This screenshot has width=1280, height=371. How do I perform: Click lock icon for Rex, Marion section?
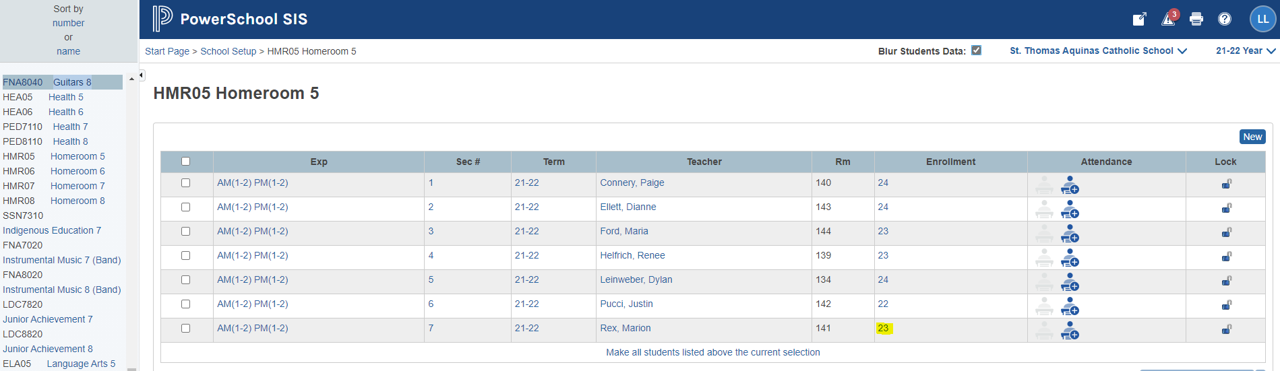click(x=1227, y=329)
